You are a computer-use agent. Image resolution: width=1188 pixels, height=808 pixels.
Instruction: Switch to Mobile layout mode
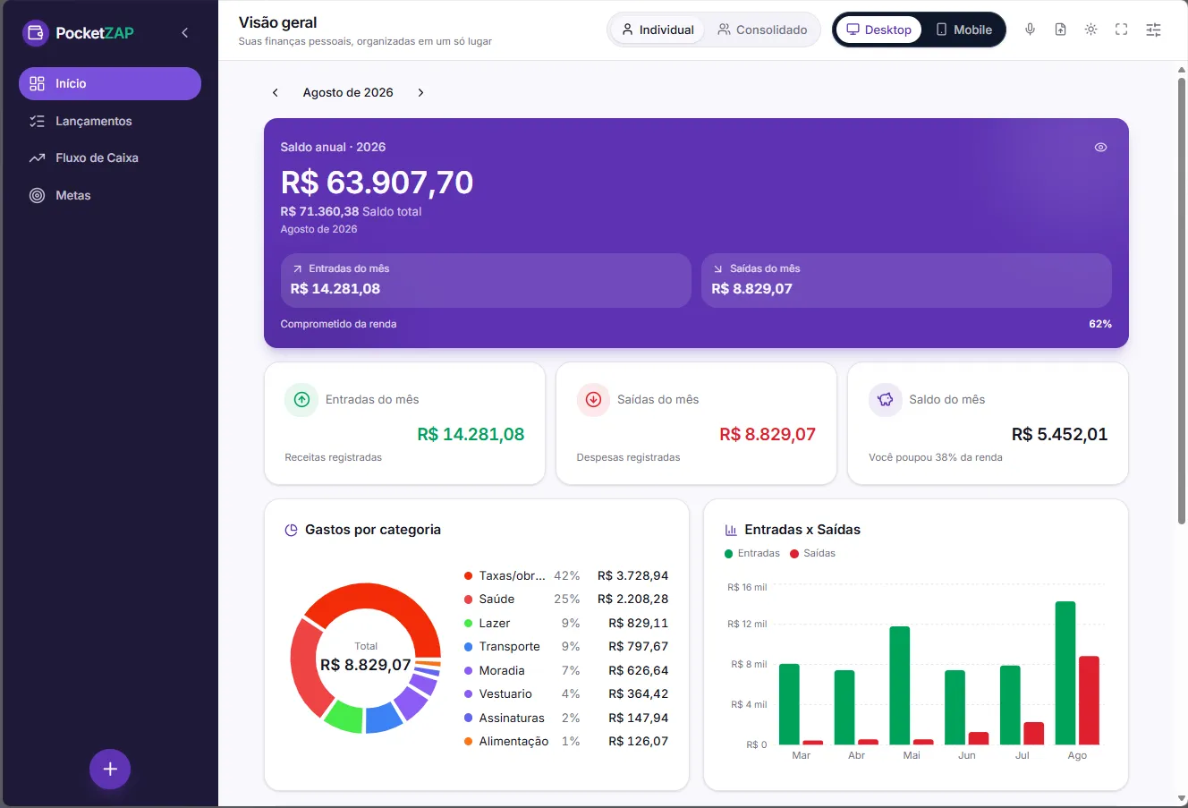coord(963,30)
